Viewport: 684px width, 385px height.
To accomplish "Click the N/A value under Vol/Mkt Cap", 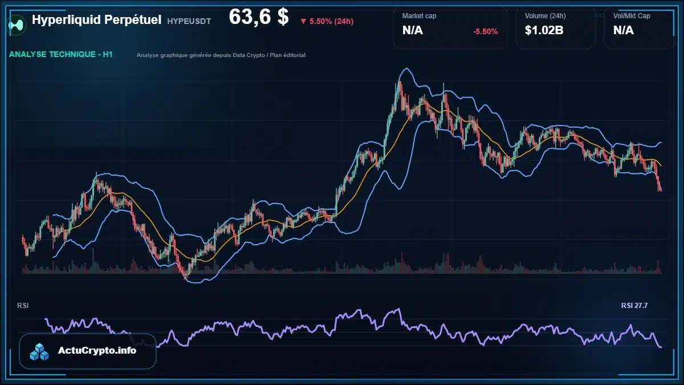I will [x=624, y=31].
